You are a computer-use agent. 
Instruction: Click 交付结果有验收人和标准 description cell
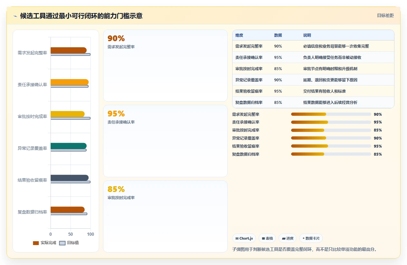324,91
